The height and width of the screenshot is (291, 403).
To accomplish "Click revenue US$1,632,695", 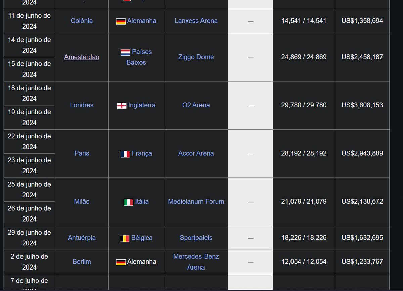I will [362, 238].
